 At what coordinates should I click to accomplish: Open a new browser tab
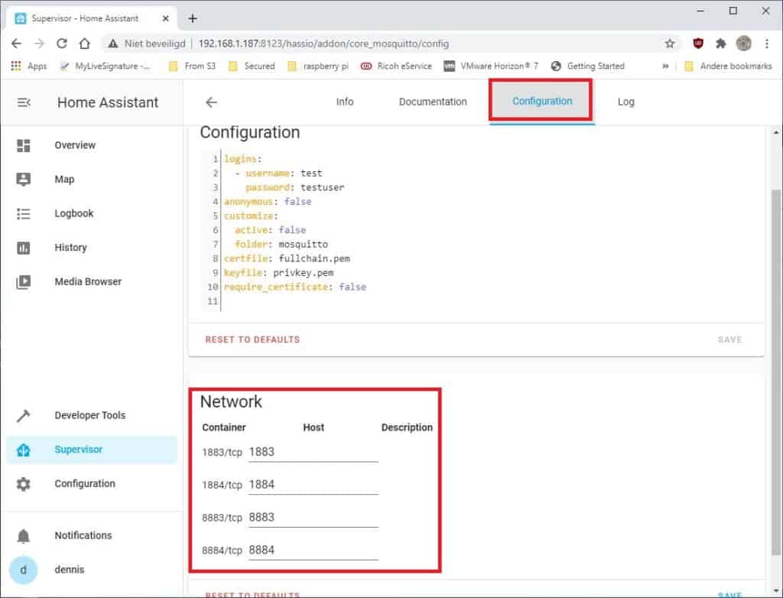pos(192,18)
